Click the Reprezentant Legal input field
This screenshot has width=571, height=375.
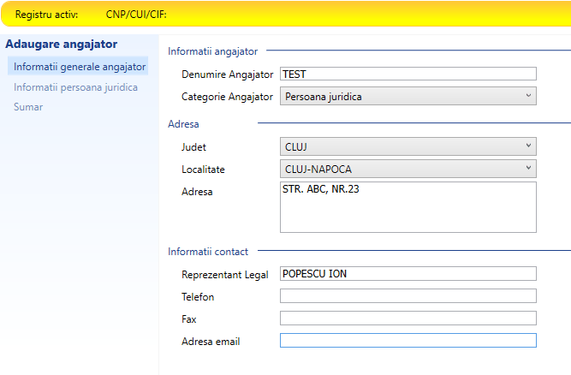(407, 273)
